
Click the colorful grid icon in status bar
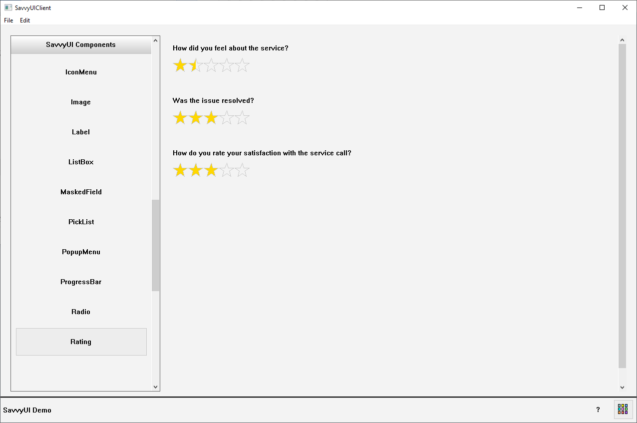tap(623, 410)
